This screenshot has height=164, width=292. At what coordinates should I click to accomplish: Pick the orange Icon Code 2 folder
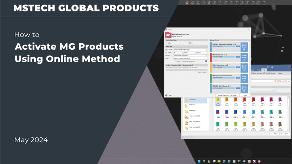click(236, 101)
